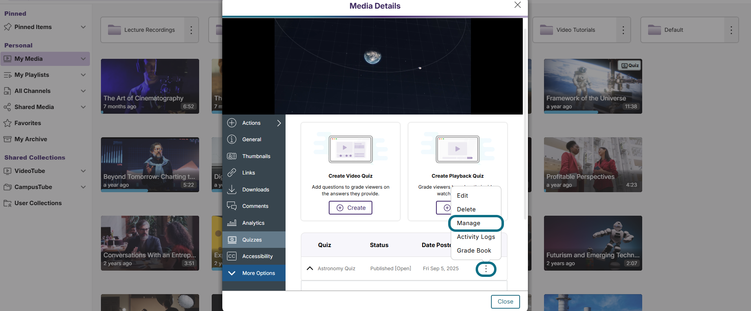Expand the Pinned Items section
The height and width of the screenshot is (311, 751).
click(83, 27)
